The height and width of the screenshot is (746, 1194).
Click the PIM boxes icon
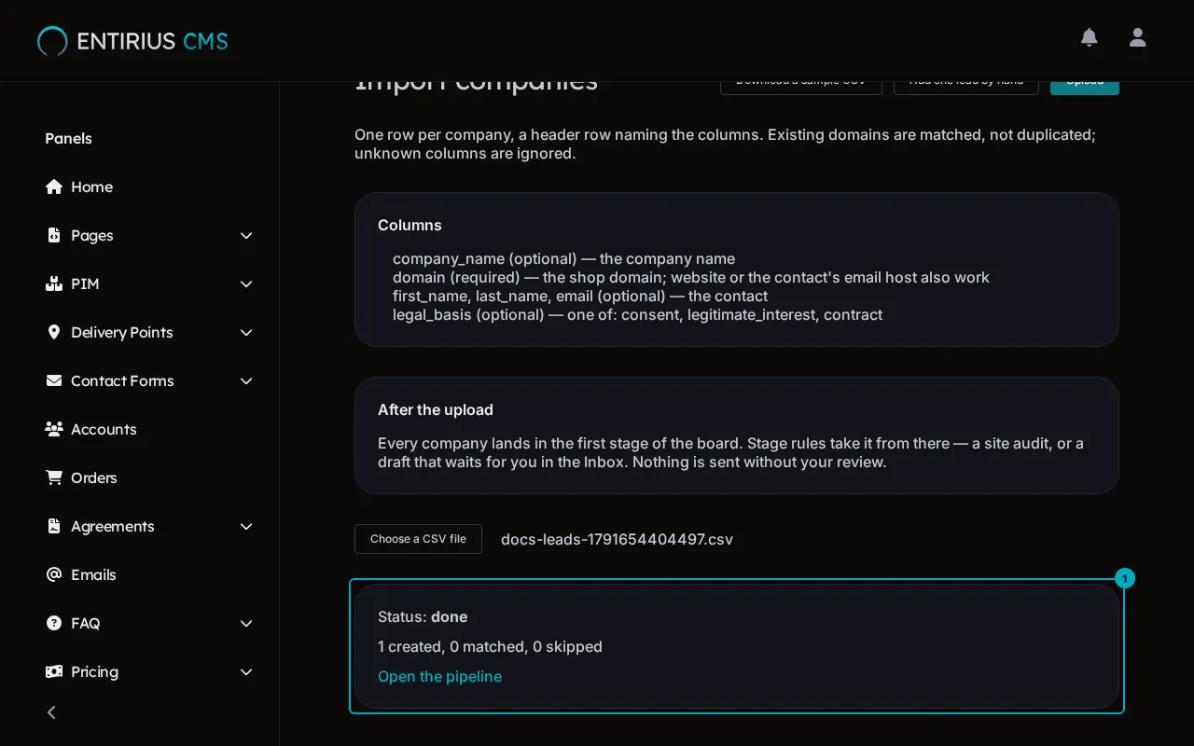coord(54,283)
